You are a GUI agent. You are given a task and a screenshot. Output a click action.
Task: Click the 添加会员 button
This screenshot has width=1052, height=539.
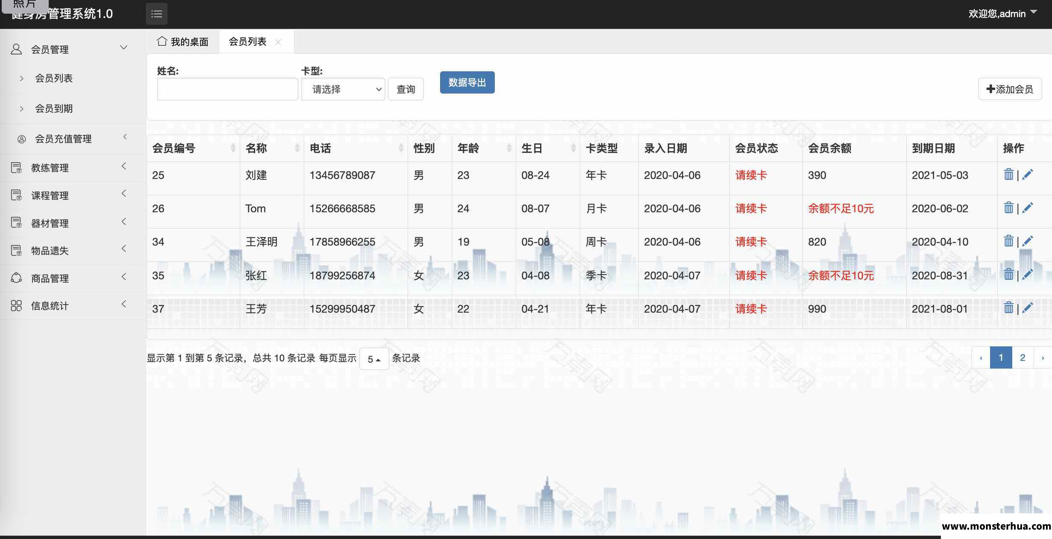coord(1010,89)
